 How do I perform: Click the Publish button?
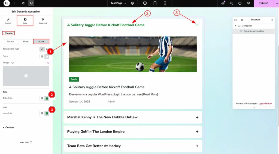click(x=263, y=3)
